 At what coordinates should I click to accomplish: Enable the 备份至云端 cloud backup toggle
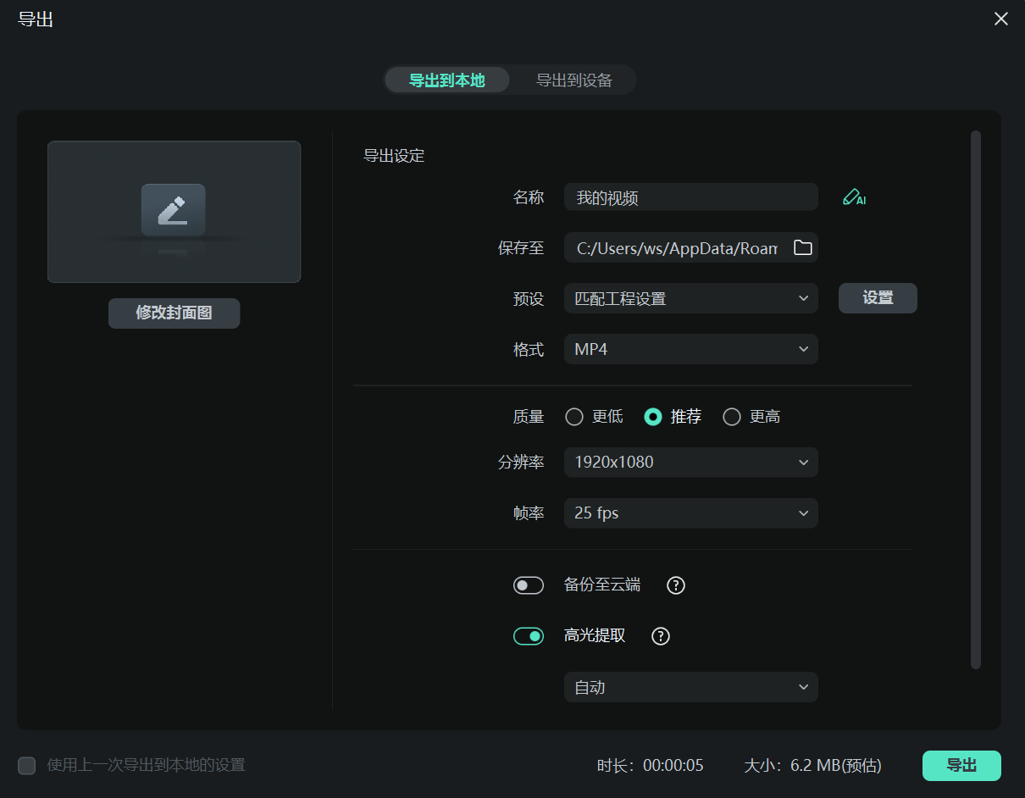[x=529, y=585]
